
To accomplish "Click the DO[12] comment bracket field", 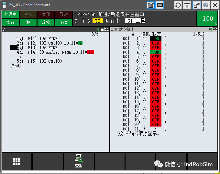I will pyautogui.click(x=184, y=88).
